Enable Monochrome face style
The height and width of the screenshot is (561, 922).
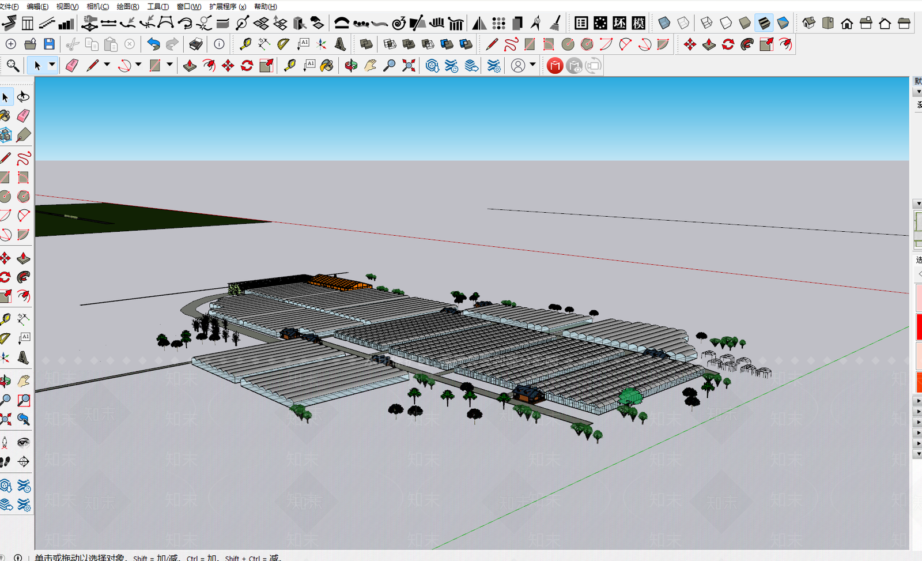tap(783, 23)
